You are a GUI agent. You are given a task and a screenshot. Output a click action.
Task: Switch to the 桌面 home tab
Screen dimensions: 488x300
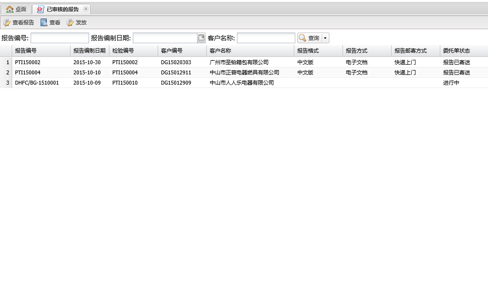(16, 9)
